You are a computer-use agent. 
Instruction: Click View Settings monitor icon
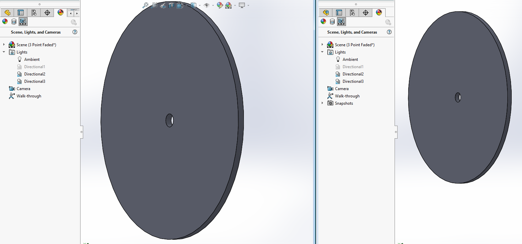[x=242, y=5]
